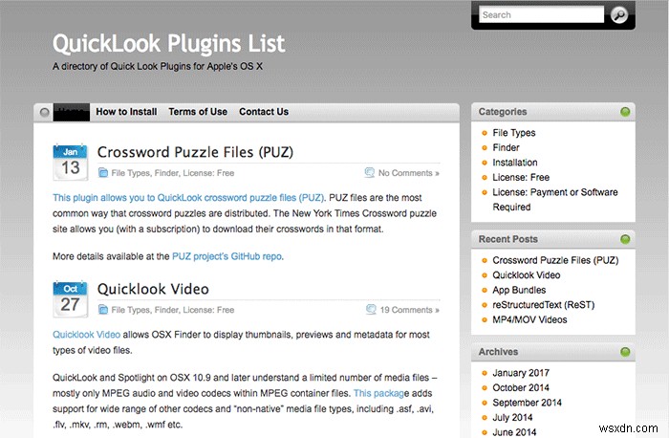This screenshot has height=438, width=669.
Task: Select License: Free in Categories list
Action: [x=521, y=177]
